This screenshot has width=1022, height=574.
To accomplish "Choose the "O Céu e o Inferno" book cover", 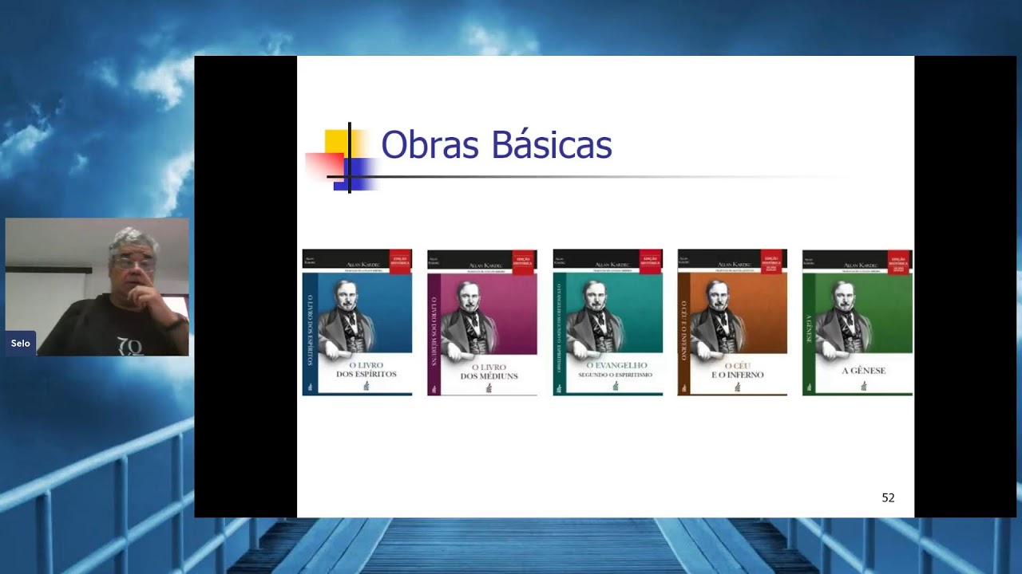I will (732, 322).
